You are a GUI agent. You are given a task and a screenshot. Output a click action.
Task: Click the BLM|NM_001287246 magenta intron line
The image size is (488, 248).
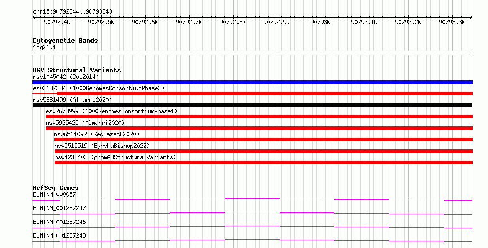(252, 227)
